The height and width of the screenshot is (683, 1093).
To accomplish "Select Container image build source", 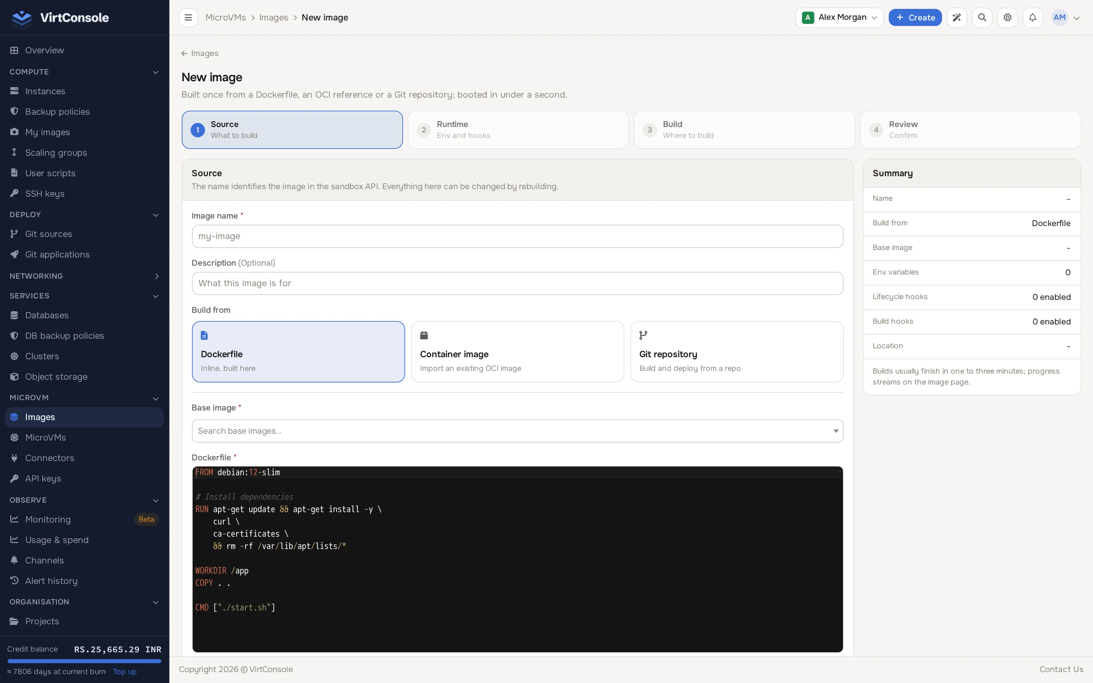I will tap(517, 351).
